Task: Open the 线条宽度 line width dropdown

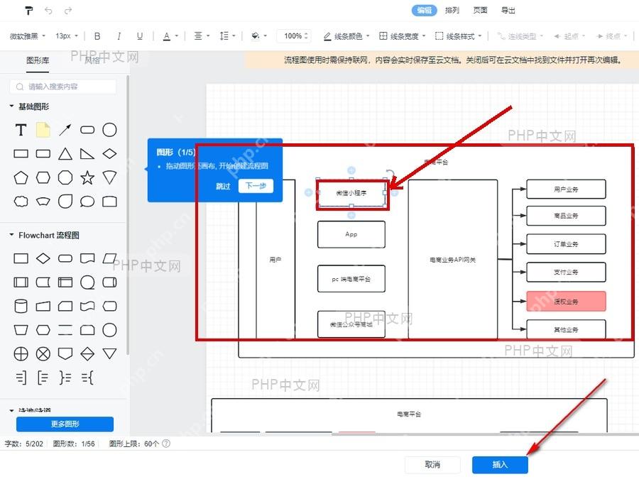Action: 403,36
